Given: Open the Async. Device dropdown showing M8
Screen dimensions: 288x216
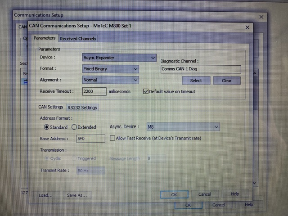Looking at the screenshot, I should [x=183, y=127].
